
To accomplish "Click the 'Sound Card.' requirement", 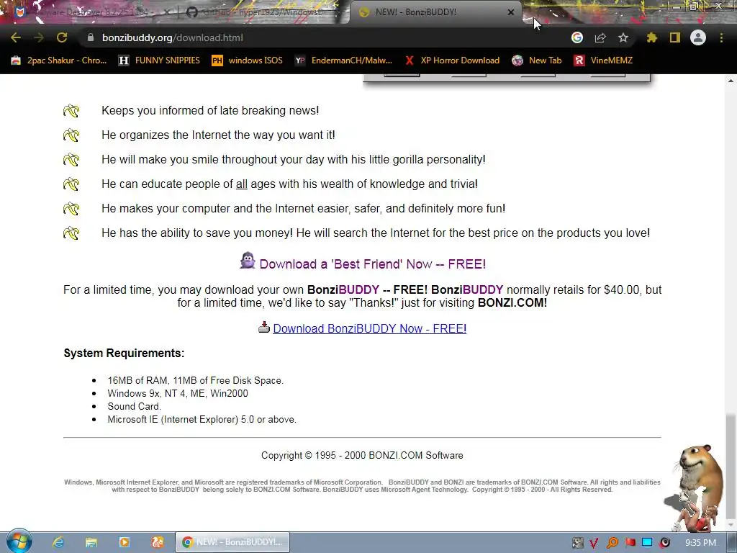I will [134, 406].
